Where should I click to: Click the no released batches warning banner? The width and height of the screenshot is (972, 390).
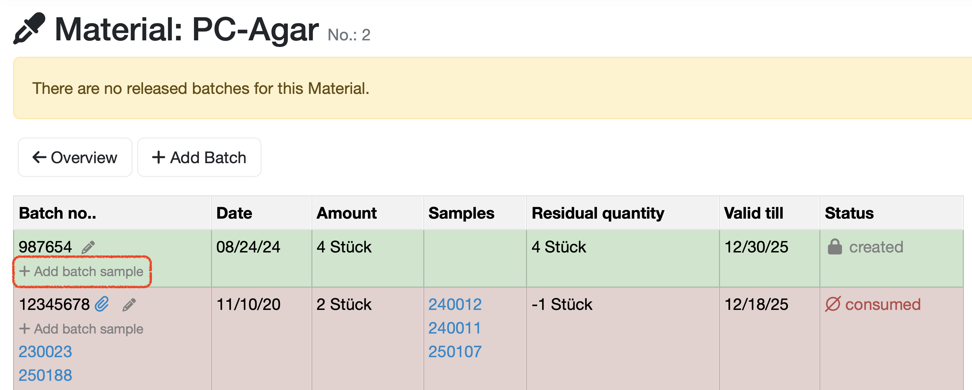point(491,88)
